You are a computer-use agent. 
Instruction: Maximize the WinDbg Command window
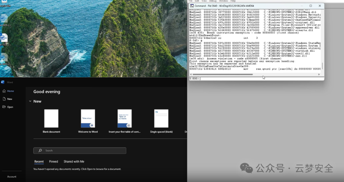(311, 6)
